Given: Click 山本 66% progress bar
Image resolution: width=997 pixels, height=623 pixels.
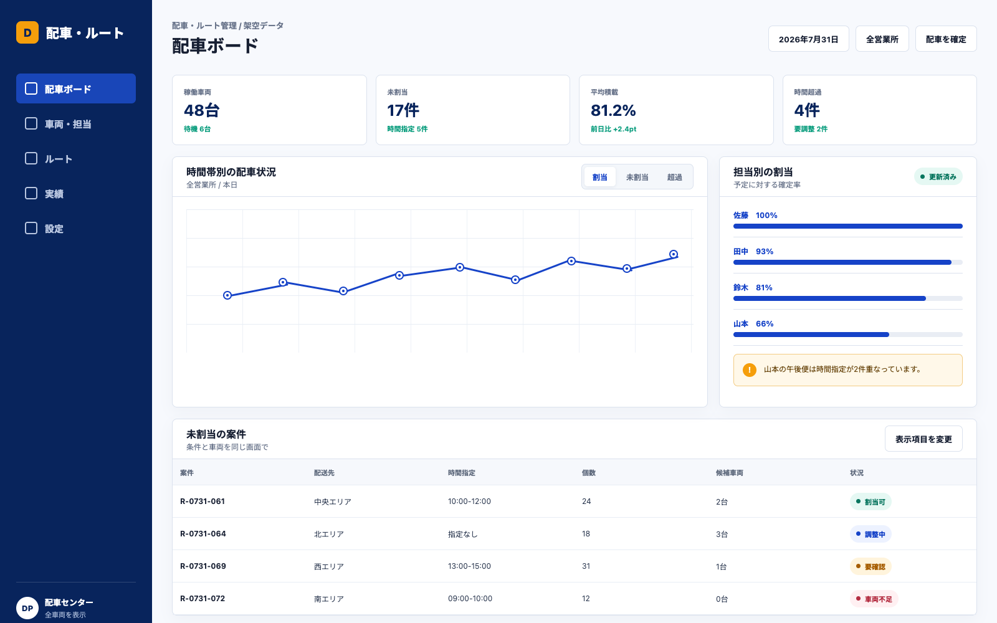Looking at the screenshot, I should tap(848, 335).
